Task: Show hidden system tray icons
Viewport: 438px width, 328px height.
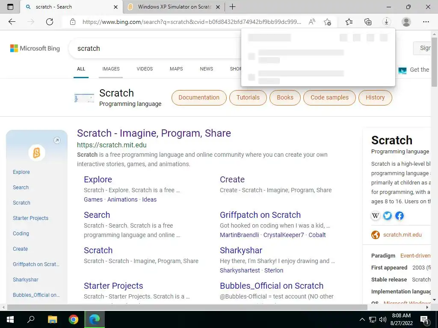Action: pos(362,319)
